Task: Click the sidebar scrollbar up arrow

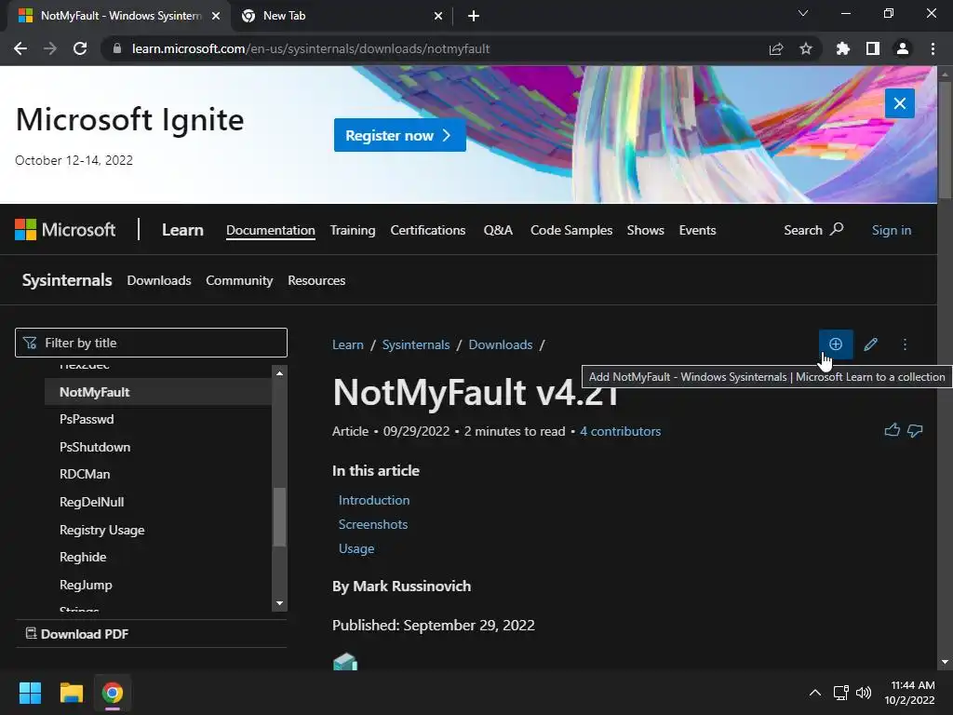Action: [279, 372]
